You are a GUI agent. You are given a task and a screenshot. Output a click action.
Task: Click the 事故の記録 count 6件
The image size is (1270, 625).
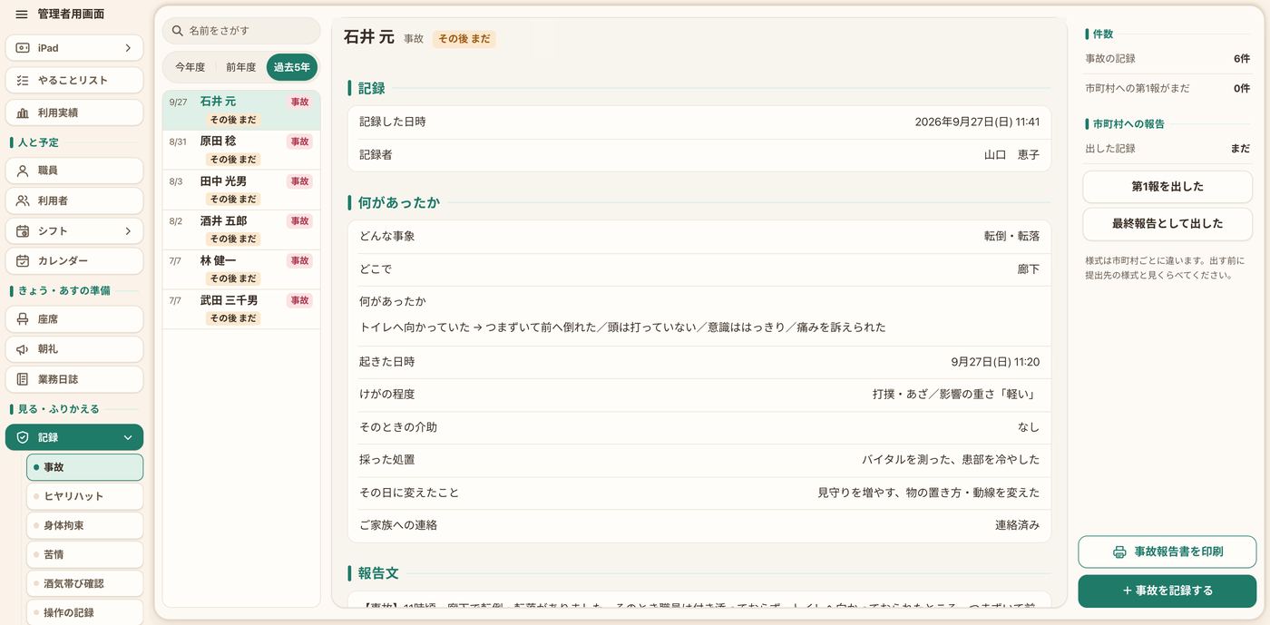click(x=1242, y=59)
